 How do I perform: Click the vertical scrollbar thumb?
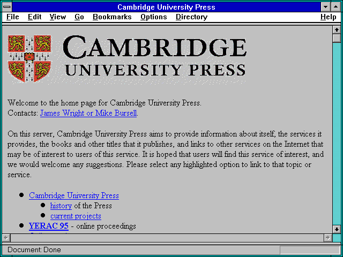(x=337, y=38)
